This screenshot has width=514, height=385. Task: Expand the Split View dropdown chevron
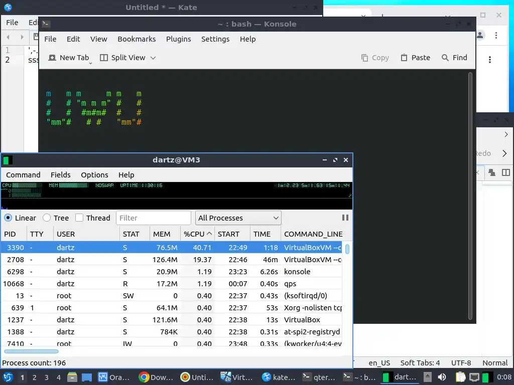(x=153, y=58)
